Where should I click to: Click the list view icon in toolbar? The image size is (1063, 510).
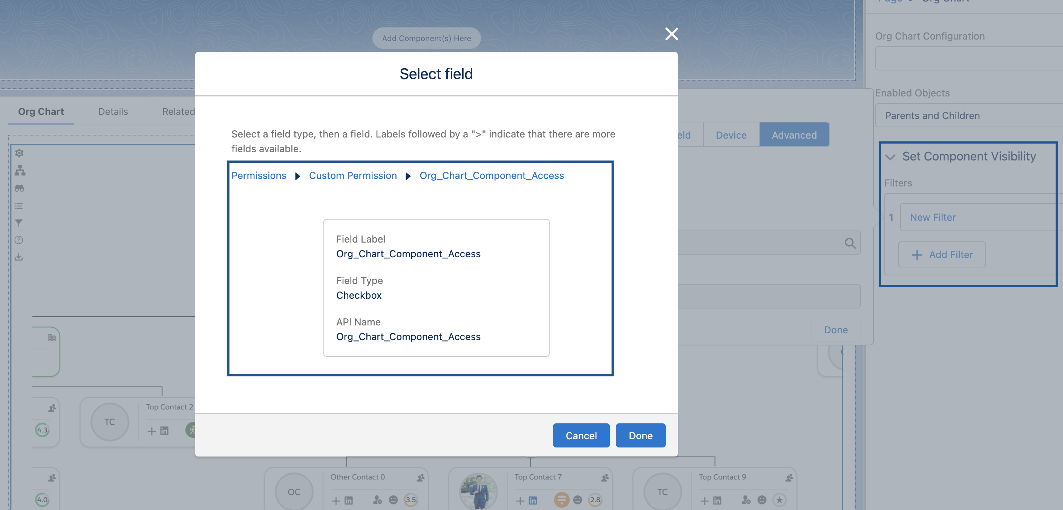(x=18, y=206)
